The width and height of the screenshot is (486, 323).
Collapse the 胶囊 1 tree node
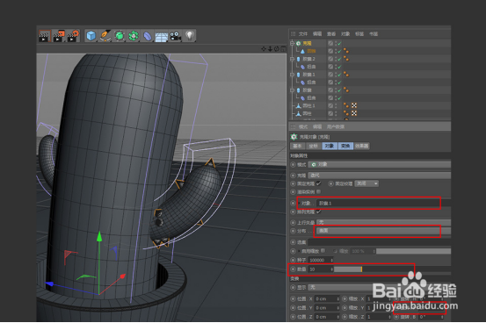[x=292, y=75]
